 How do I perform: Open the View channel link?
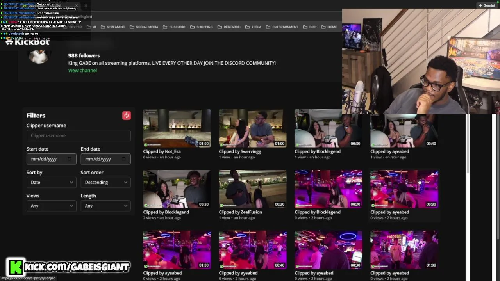pos(82,70)
